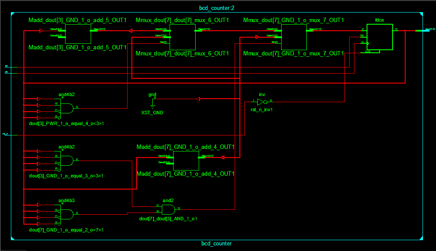Select the and4b2 gate dout[3]_GND_1_o_equal_3_o<3>1
Image resolution: width=436 pixels, height=251 pixels.
coord(67,161)
